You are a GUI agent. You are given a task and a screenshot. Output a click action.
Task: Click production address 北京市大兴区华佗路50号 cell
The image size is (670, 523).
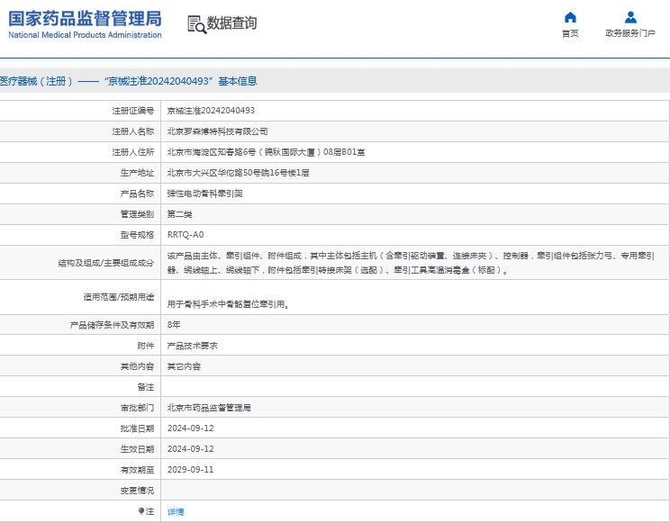click(x=238, y=173)
